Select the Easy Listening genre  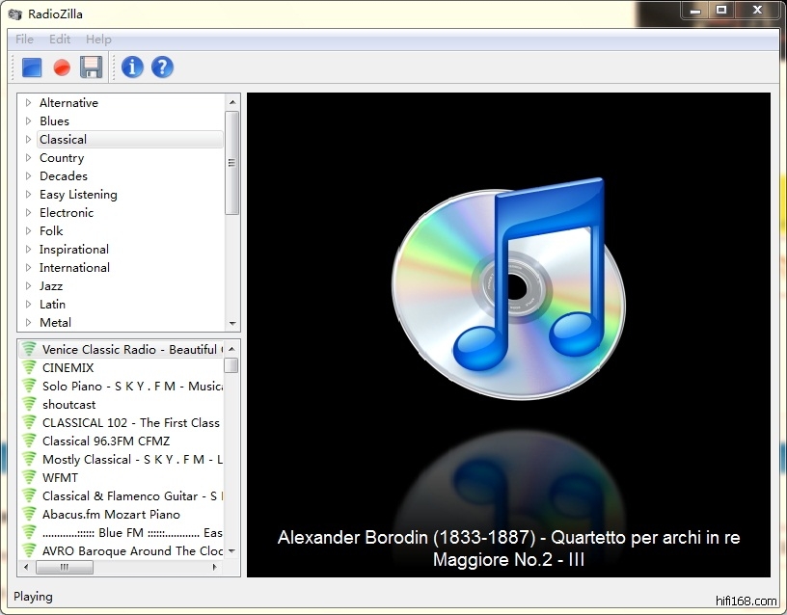click(78, 195)
